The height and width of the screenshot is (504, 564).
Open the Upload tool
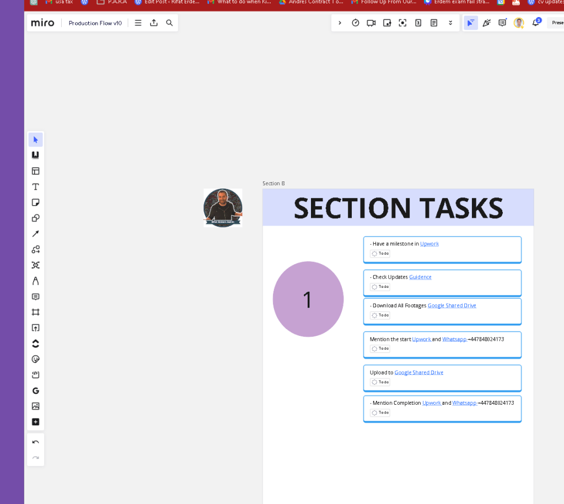(36, 328)
